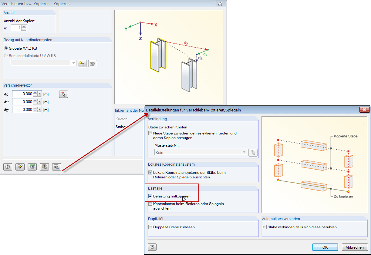Click the Musterstab Nr.: label

(167, 145)
